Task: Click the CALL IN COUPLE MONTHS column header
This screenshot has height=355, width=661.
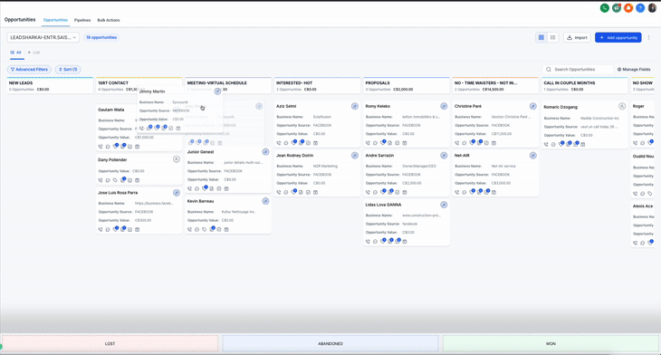Action: (x=585, y=86)
